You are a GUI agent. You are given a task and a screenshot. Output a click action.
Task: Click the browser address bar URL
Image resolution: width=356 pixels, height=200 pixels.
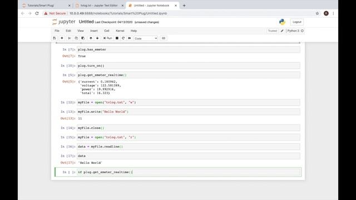point(118,13)
